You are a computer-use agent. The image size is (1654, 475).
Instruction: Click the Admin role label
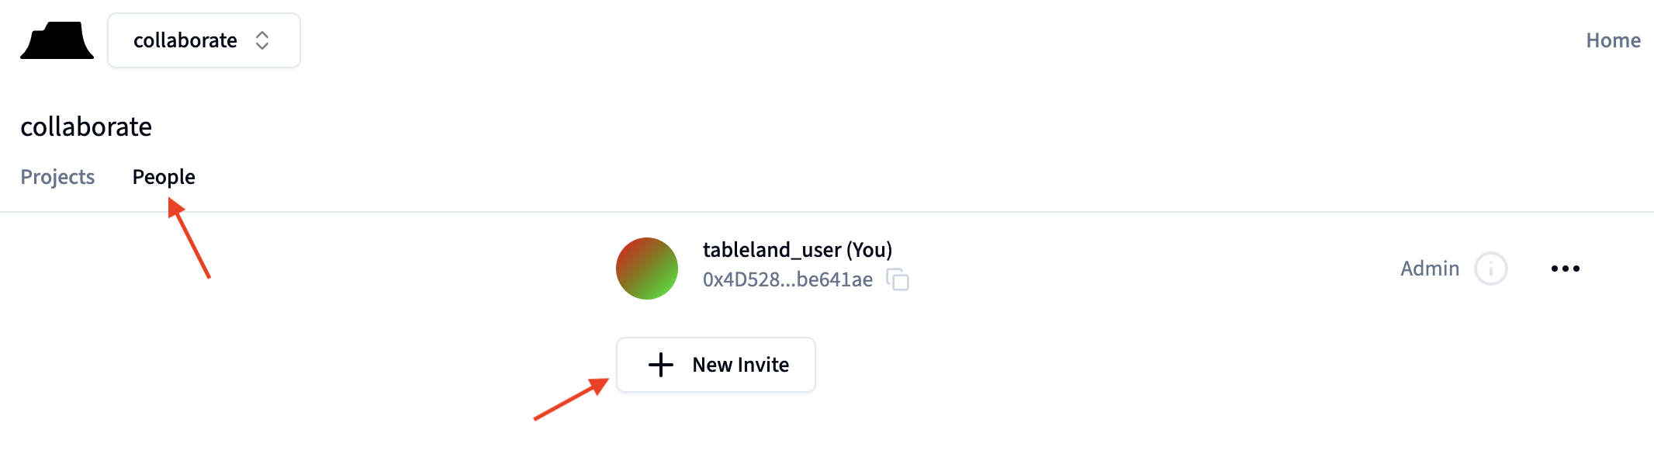1429,269
